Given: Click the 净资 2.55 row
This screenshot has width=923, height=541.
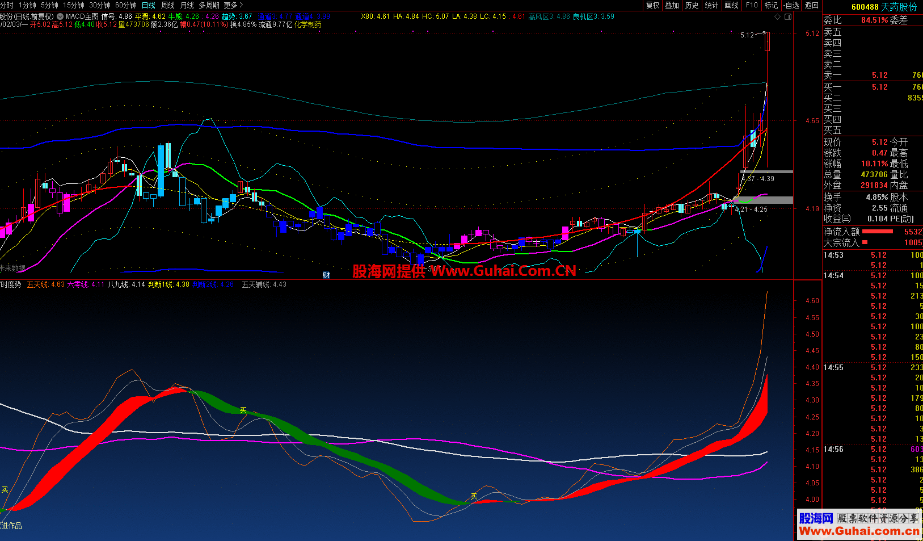Looking at the screenshot, I should pyautogui.click(x=855, y=208).
